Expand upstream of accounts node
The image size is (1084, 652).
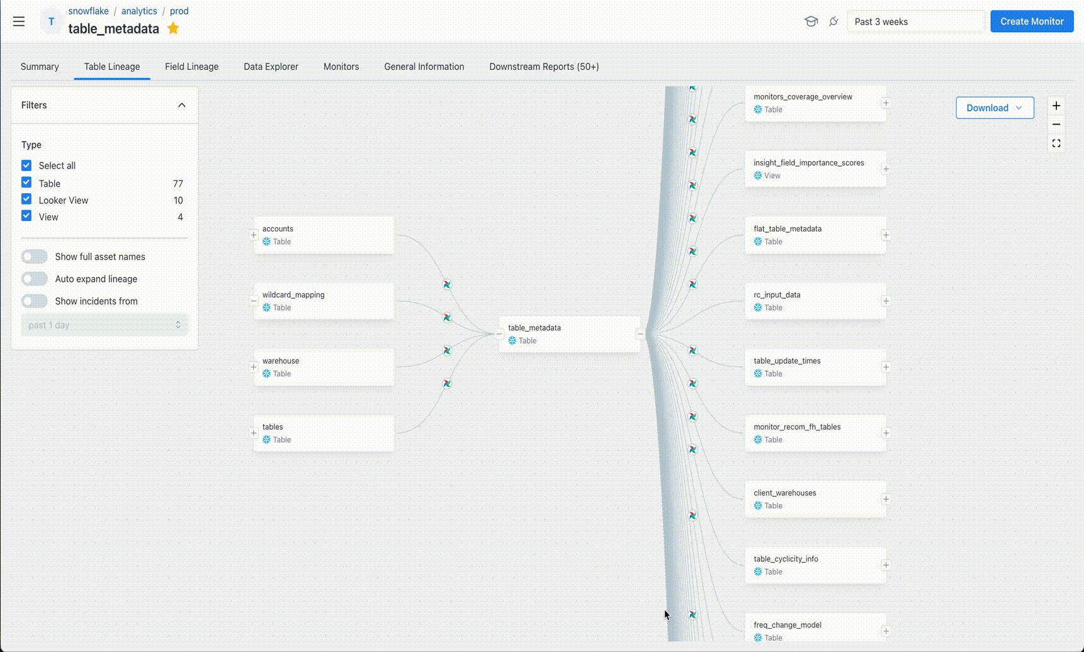(x=254, y=235)
